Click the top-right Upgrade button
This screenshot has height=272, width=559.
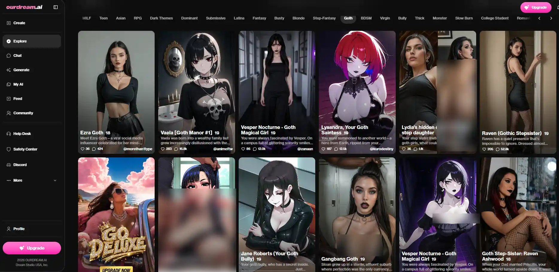point(536,7)
